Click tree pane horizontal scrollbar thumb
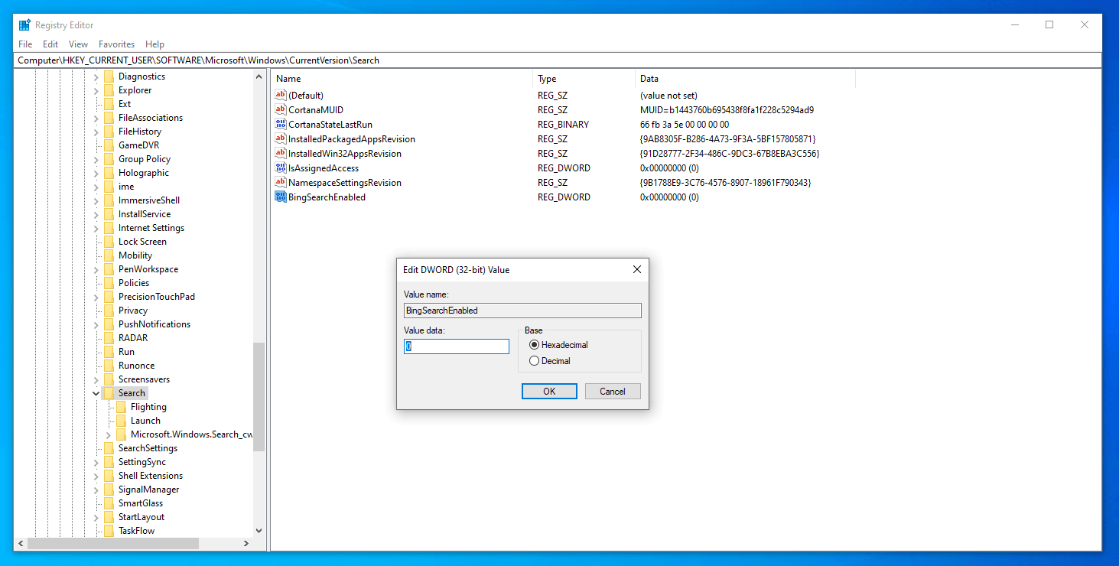This screenshot has height=566, width=1119. 112,543
